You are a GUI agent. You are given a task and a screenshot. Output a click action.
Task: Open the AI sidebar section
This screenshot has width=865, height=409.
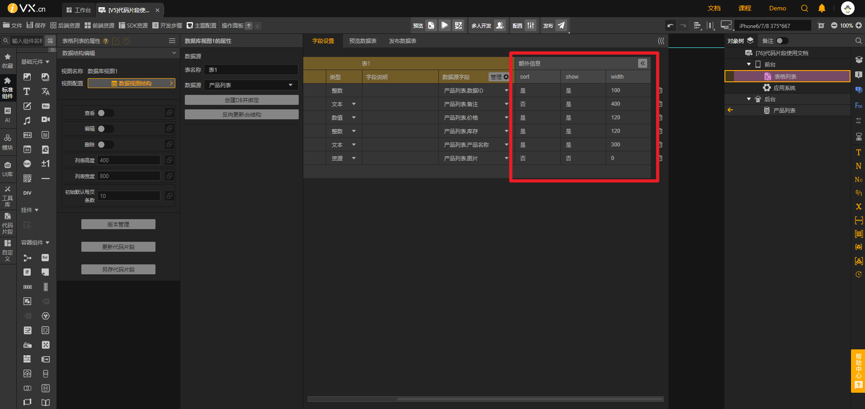tap(8, 115)
